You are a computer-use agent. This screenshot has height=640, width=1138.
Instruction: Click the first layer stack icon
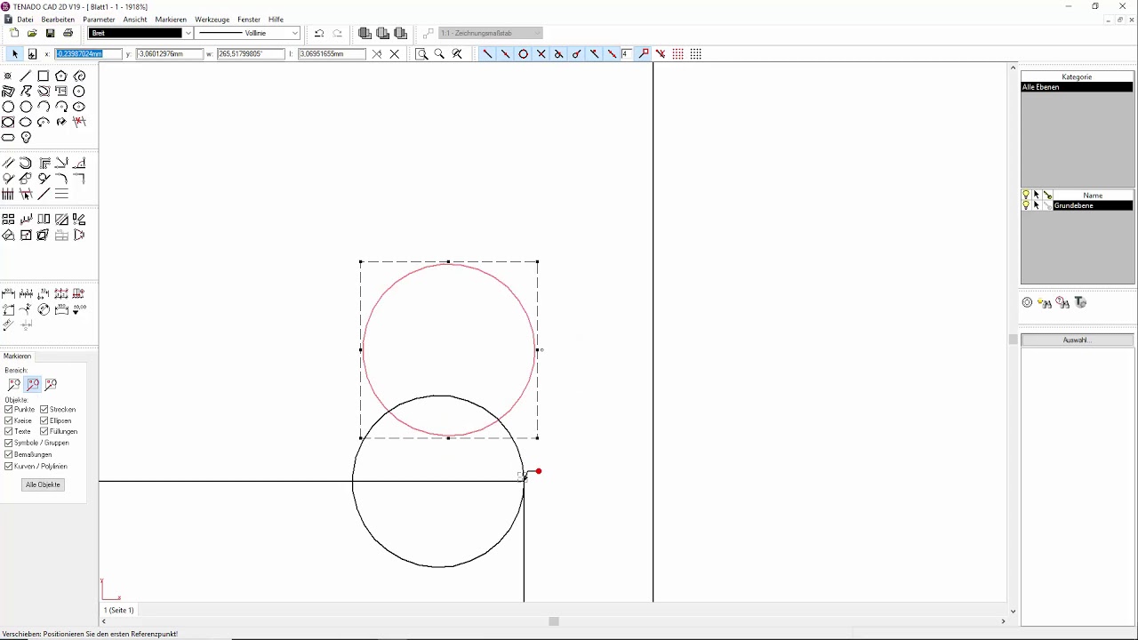(x=365, y=33)
